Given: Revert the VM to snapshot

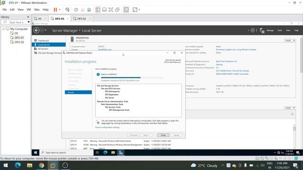Looking at the screenshot, I should coord(82,9).
